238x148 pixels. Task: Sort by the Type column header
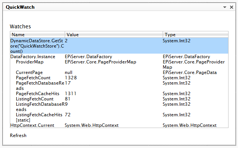click(x=196, y=35)
